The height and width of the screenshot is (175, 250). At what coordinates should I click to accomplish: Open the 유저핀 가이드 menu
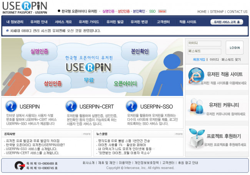point(89,22)
